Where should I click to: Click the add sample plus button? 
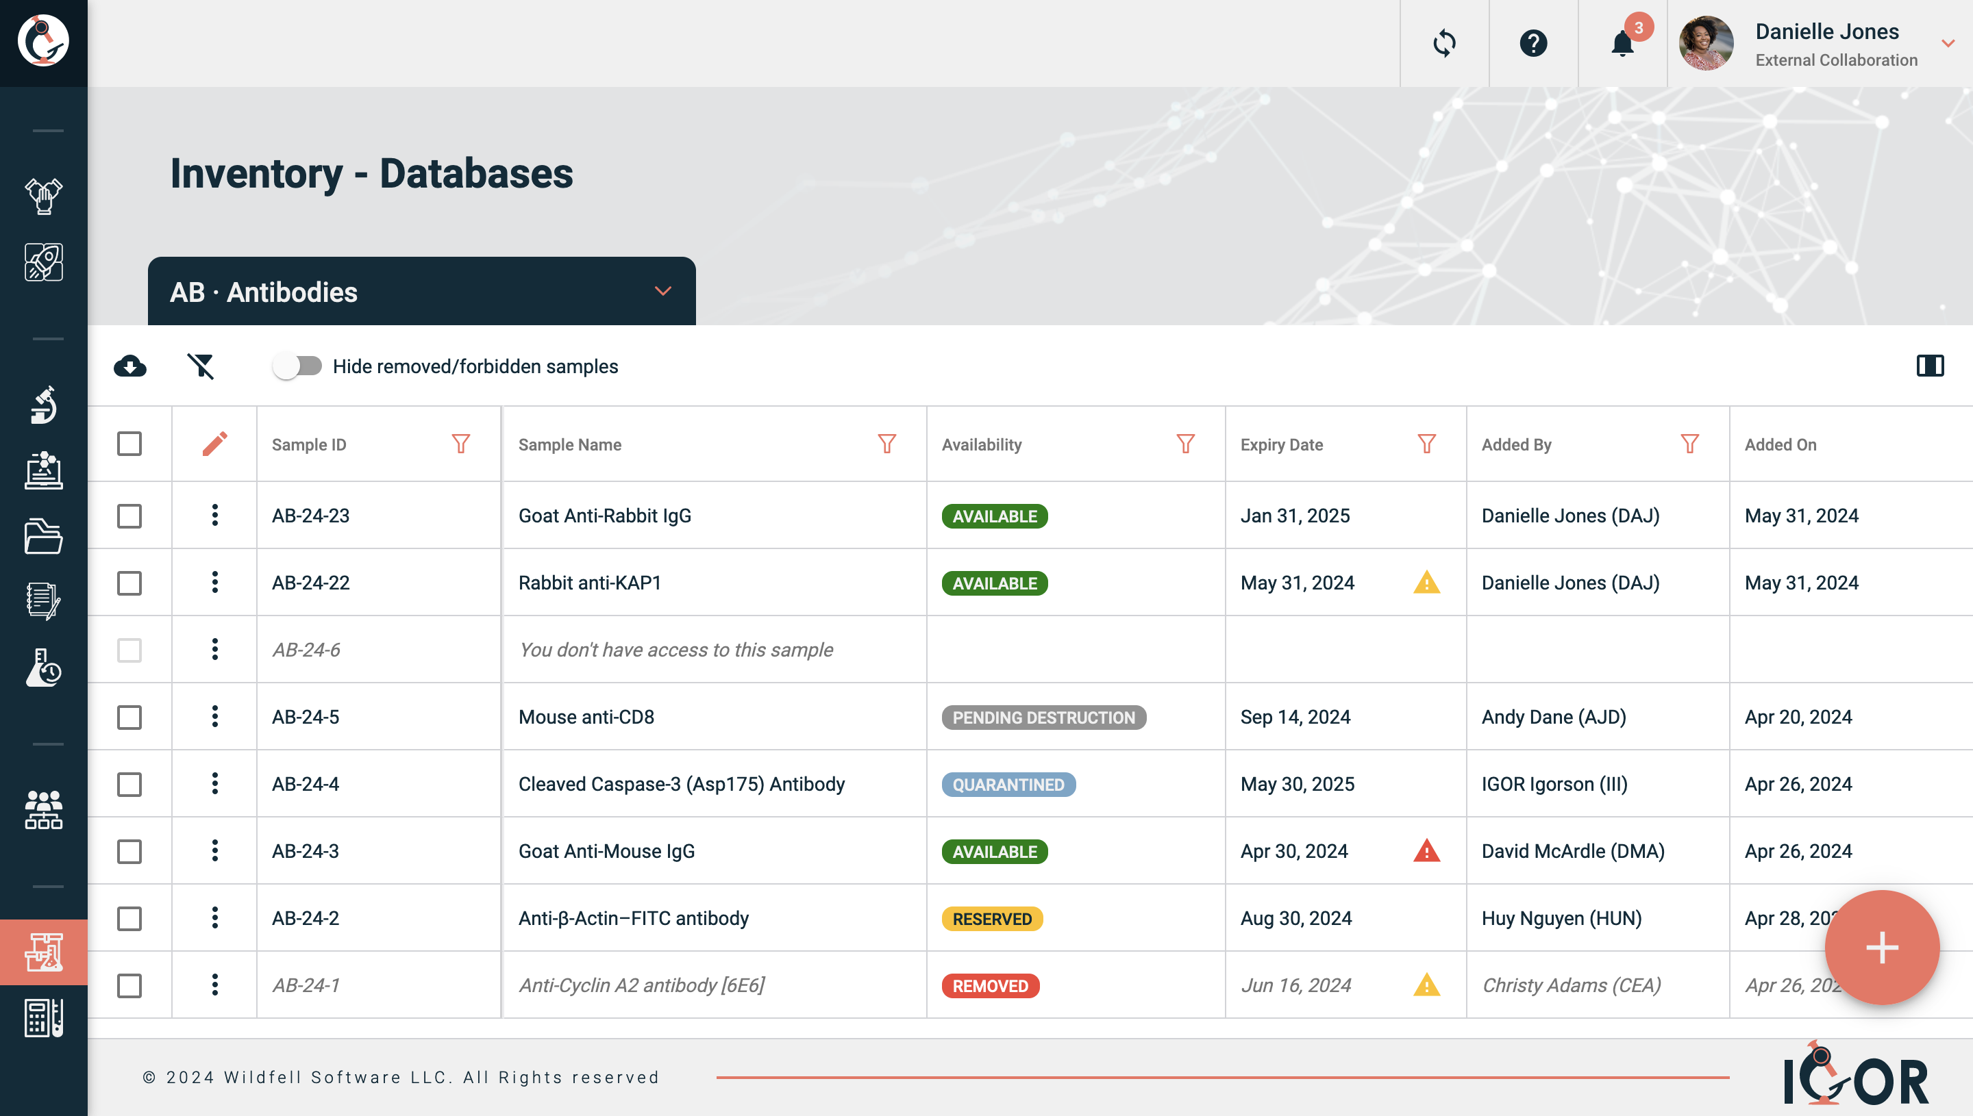[1881, 948]
